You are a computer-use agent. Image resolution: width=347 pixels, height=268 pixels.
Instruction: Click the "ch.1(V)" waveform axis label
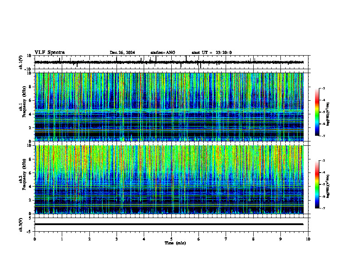click(21, 62)
